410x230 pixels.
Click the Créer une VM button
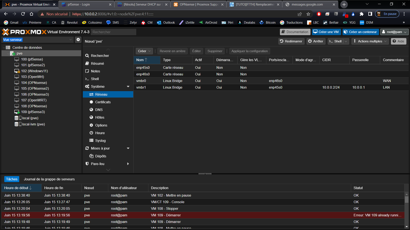pos(326,32)
